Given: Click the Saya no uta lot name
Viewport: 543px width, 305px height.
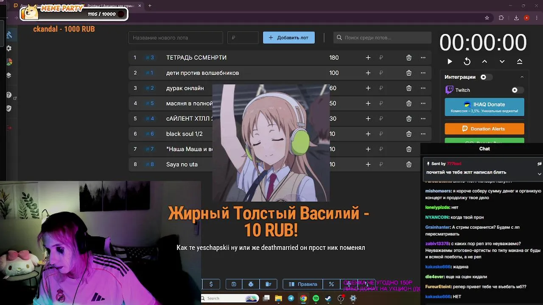Looking at the screenshot, I should (182, 164).
